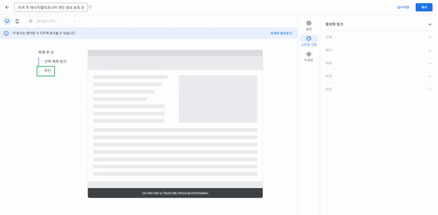The width and height of the screenshot is (438, 215).
Task: Click the back arrow icon
Action: point(7,7)
